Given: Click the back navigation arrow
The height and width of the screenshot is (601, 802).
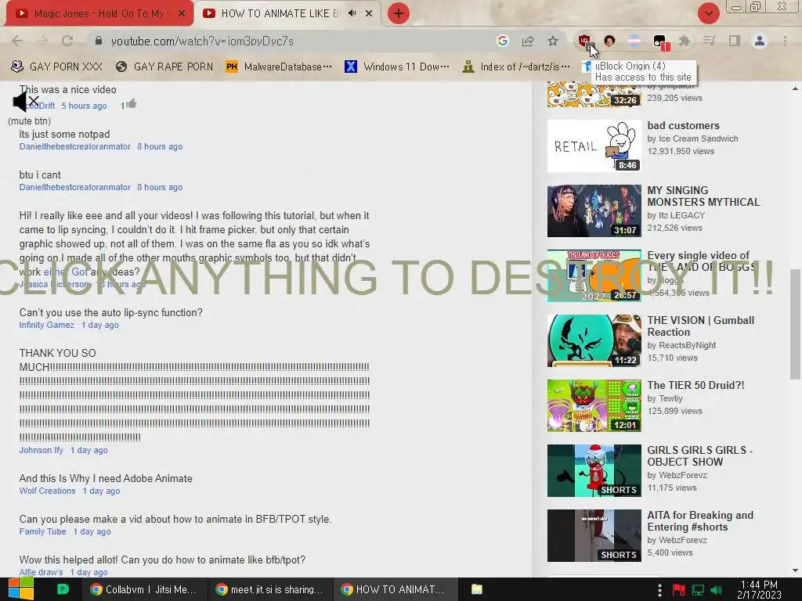Looking at the screenshot, I should 17,41.
